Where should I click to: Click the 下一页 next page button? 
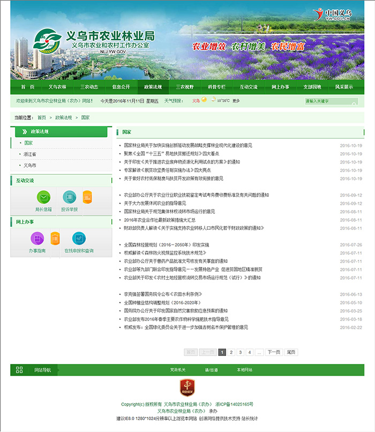[273, 352]
